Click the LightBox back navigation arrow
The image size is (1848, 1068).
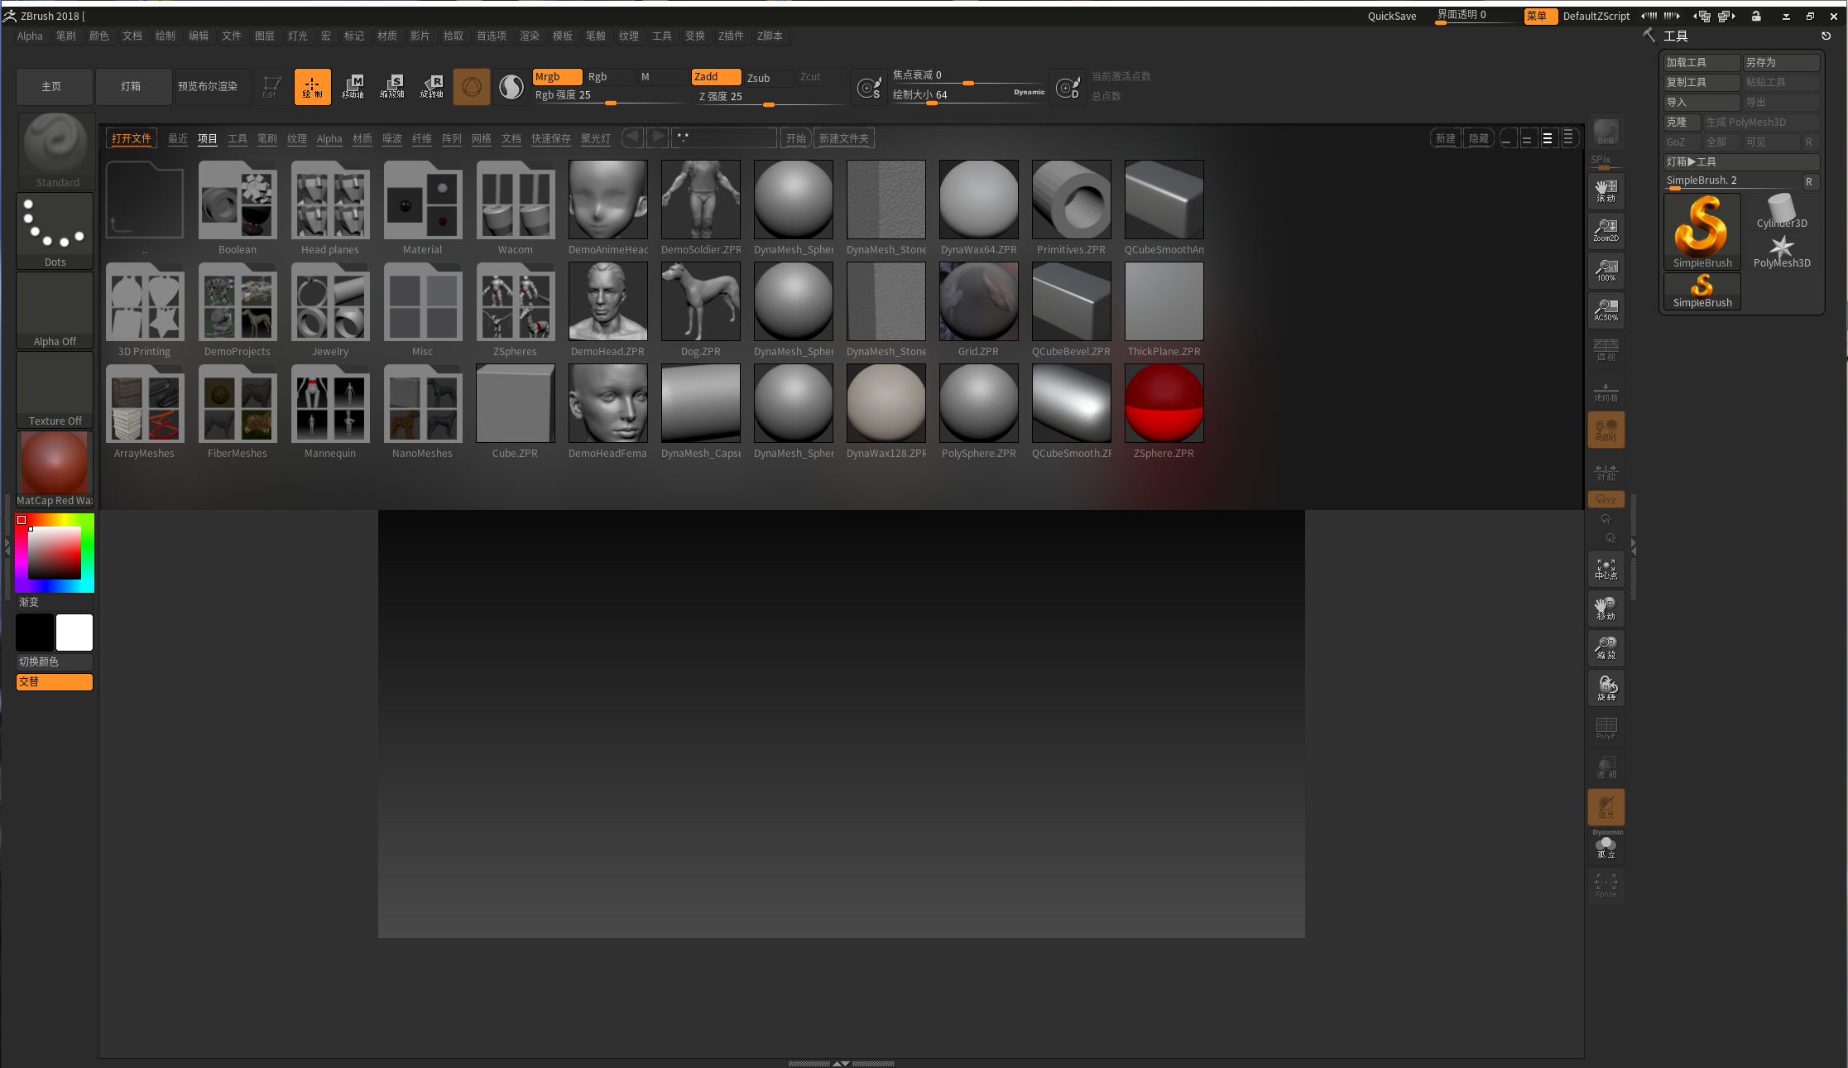point(632,137)
